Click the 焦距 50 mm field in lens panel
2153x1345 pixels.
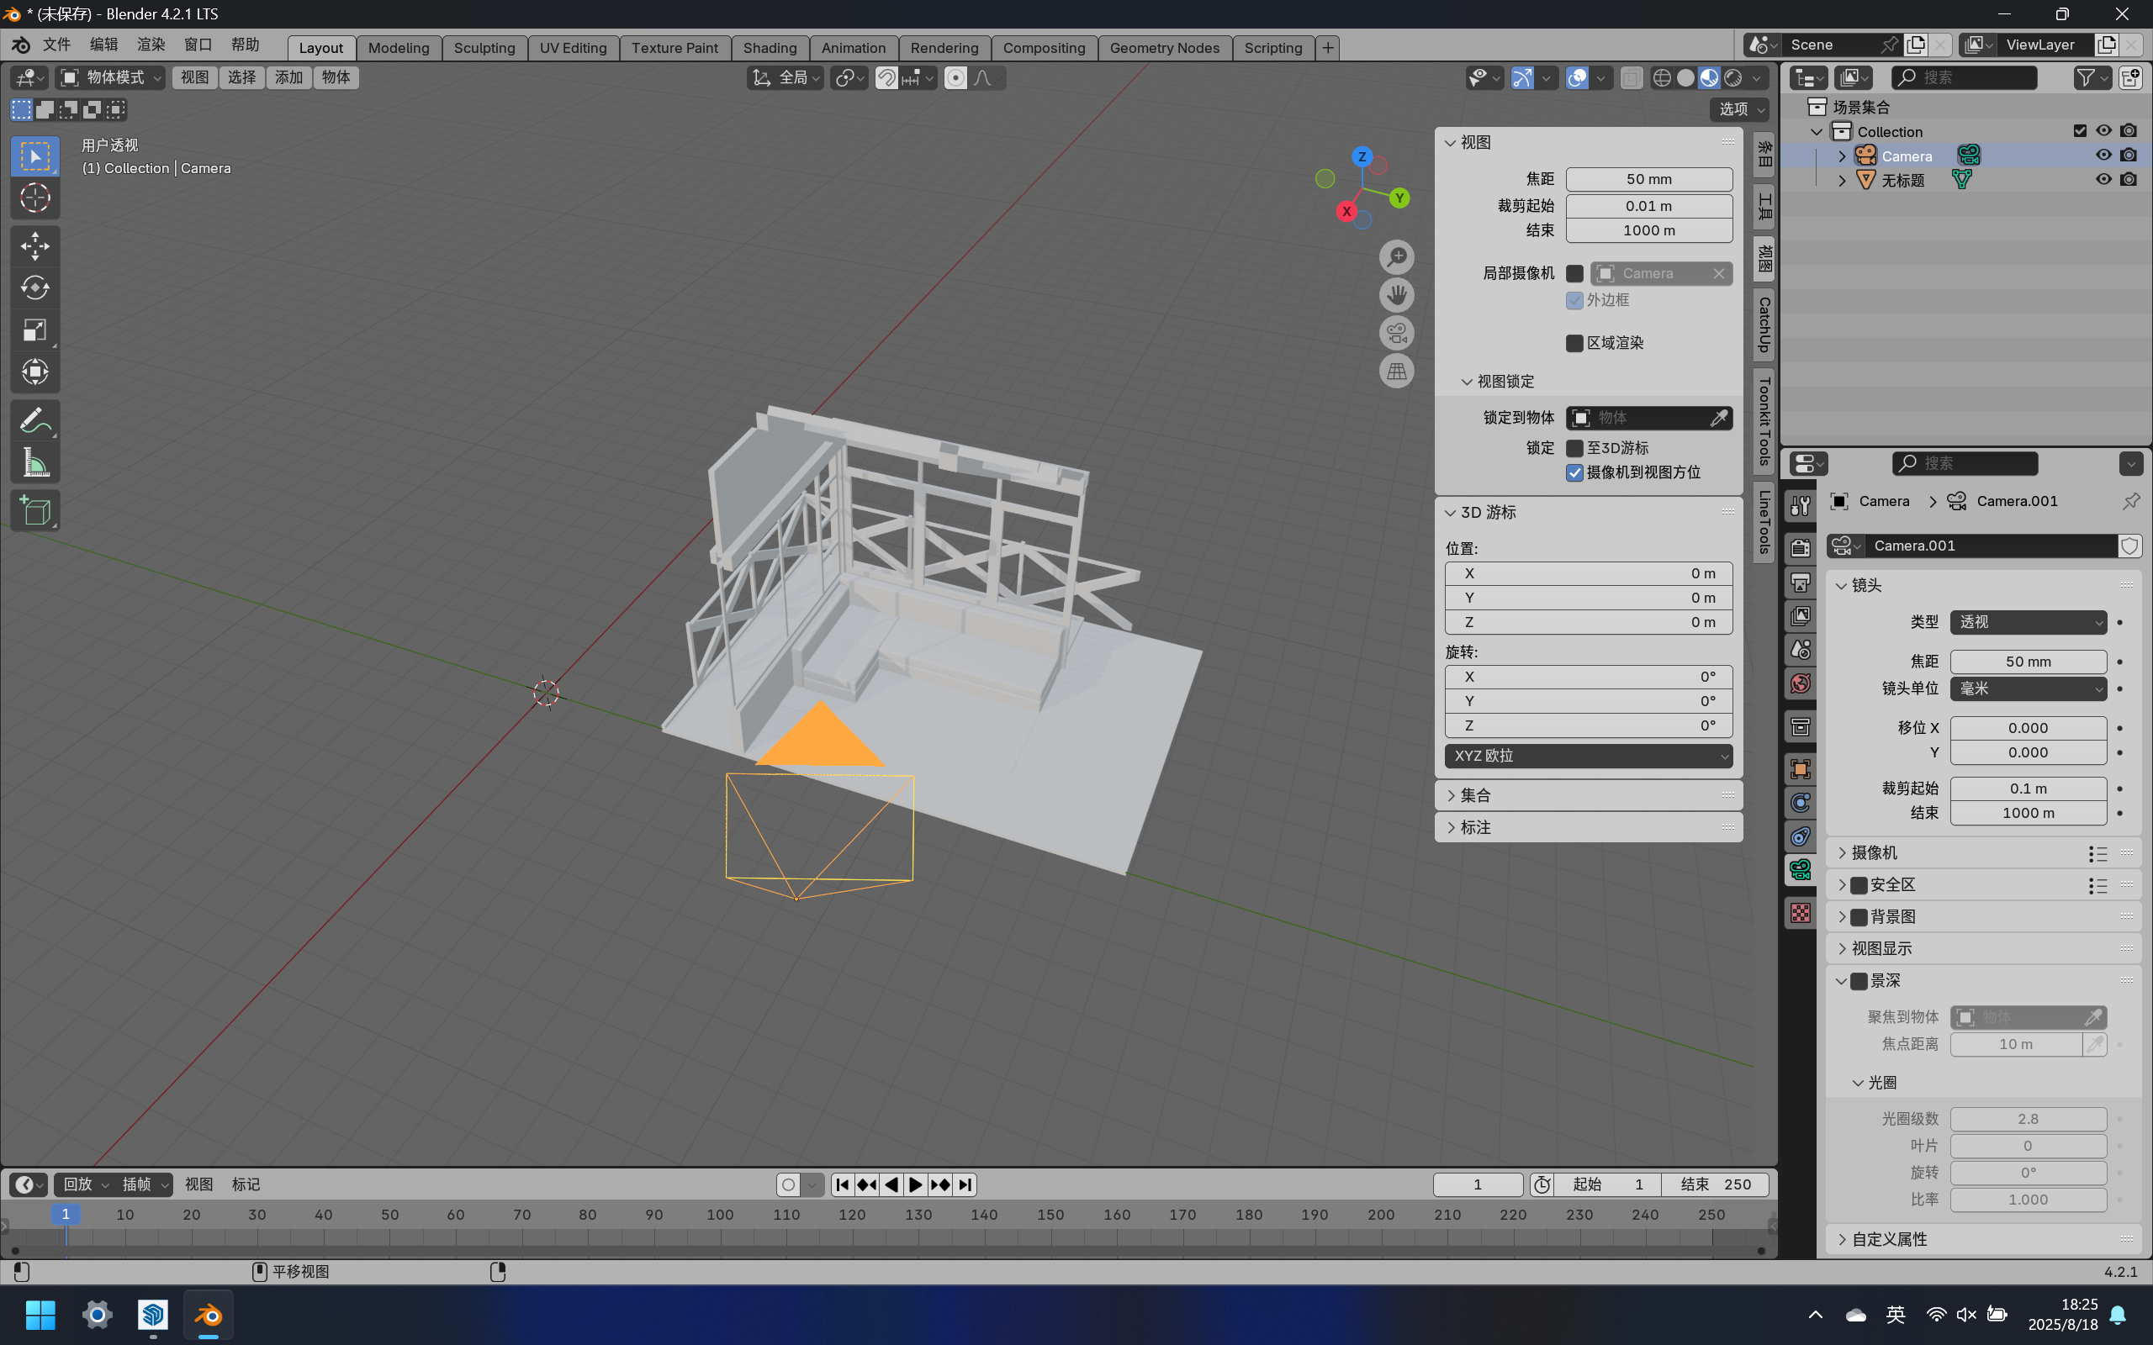tap(2028, 662)
